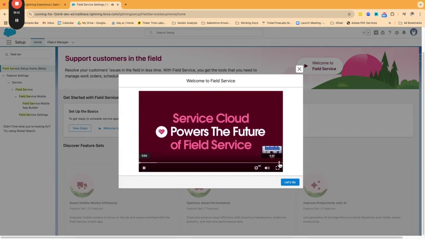Click the Trailhead learning path icon

pyautogui.click(x=383, y=33)
